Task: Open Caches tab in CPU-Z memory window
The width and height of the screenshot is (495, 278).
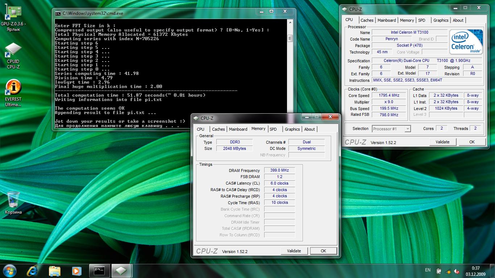Action: click(219, 129)
